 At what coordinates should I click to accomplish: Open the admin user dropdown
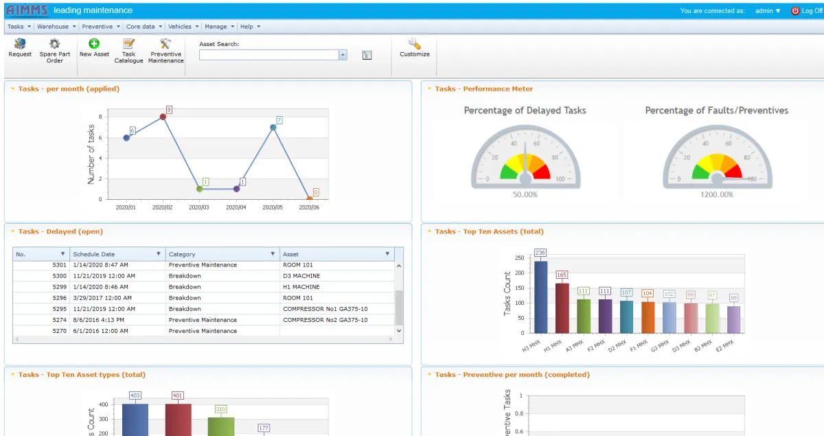[x=768, y=11]
